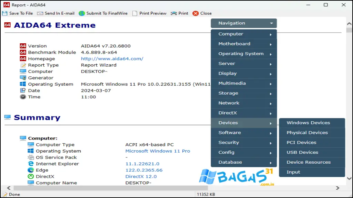Image resolution: width=353 pixels, height=198 pixels.
Task: Click the monitor icon next to Summary
Action: click(x=7, y=117)
